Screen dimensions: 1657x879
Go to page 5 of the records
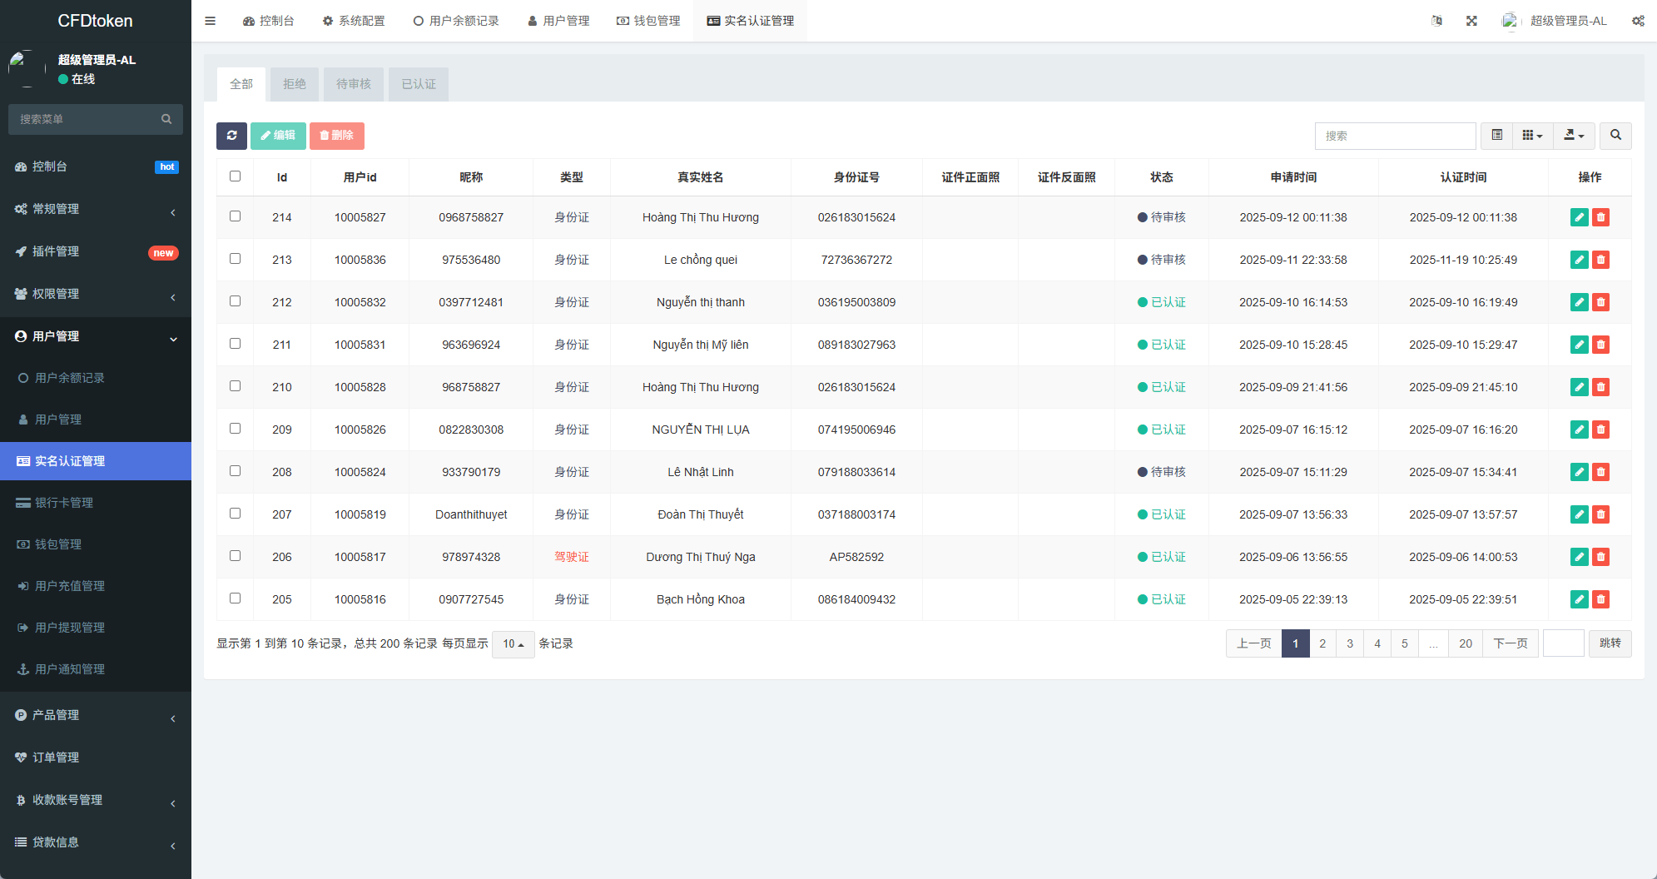[x=1404, y=643]
